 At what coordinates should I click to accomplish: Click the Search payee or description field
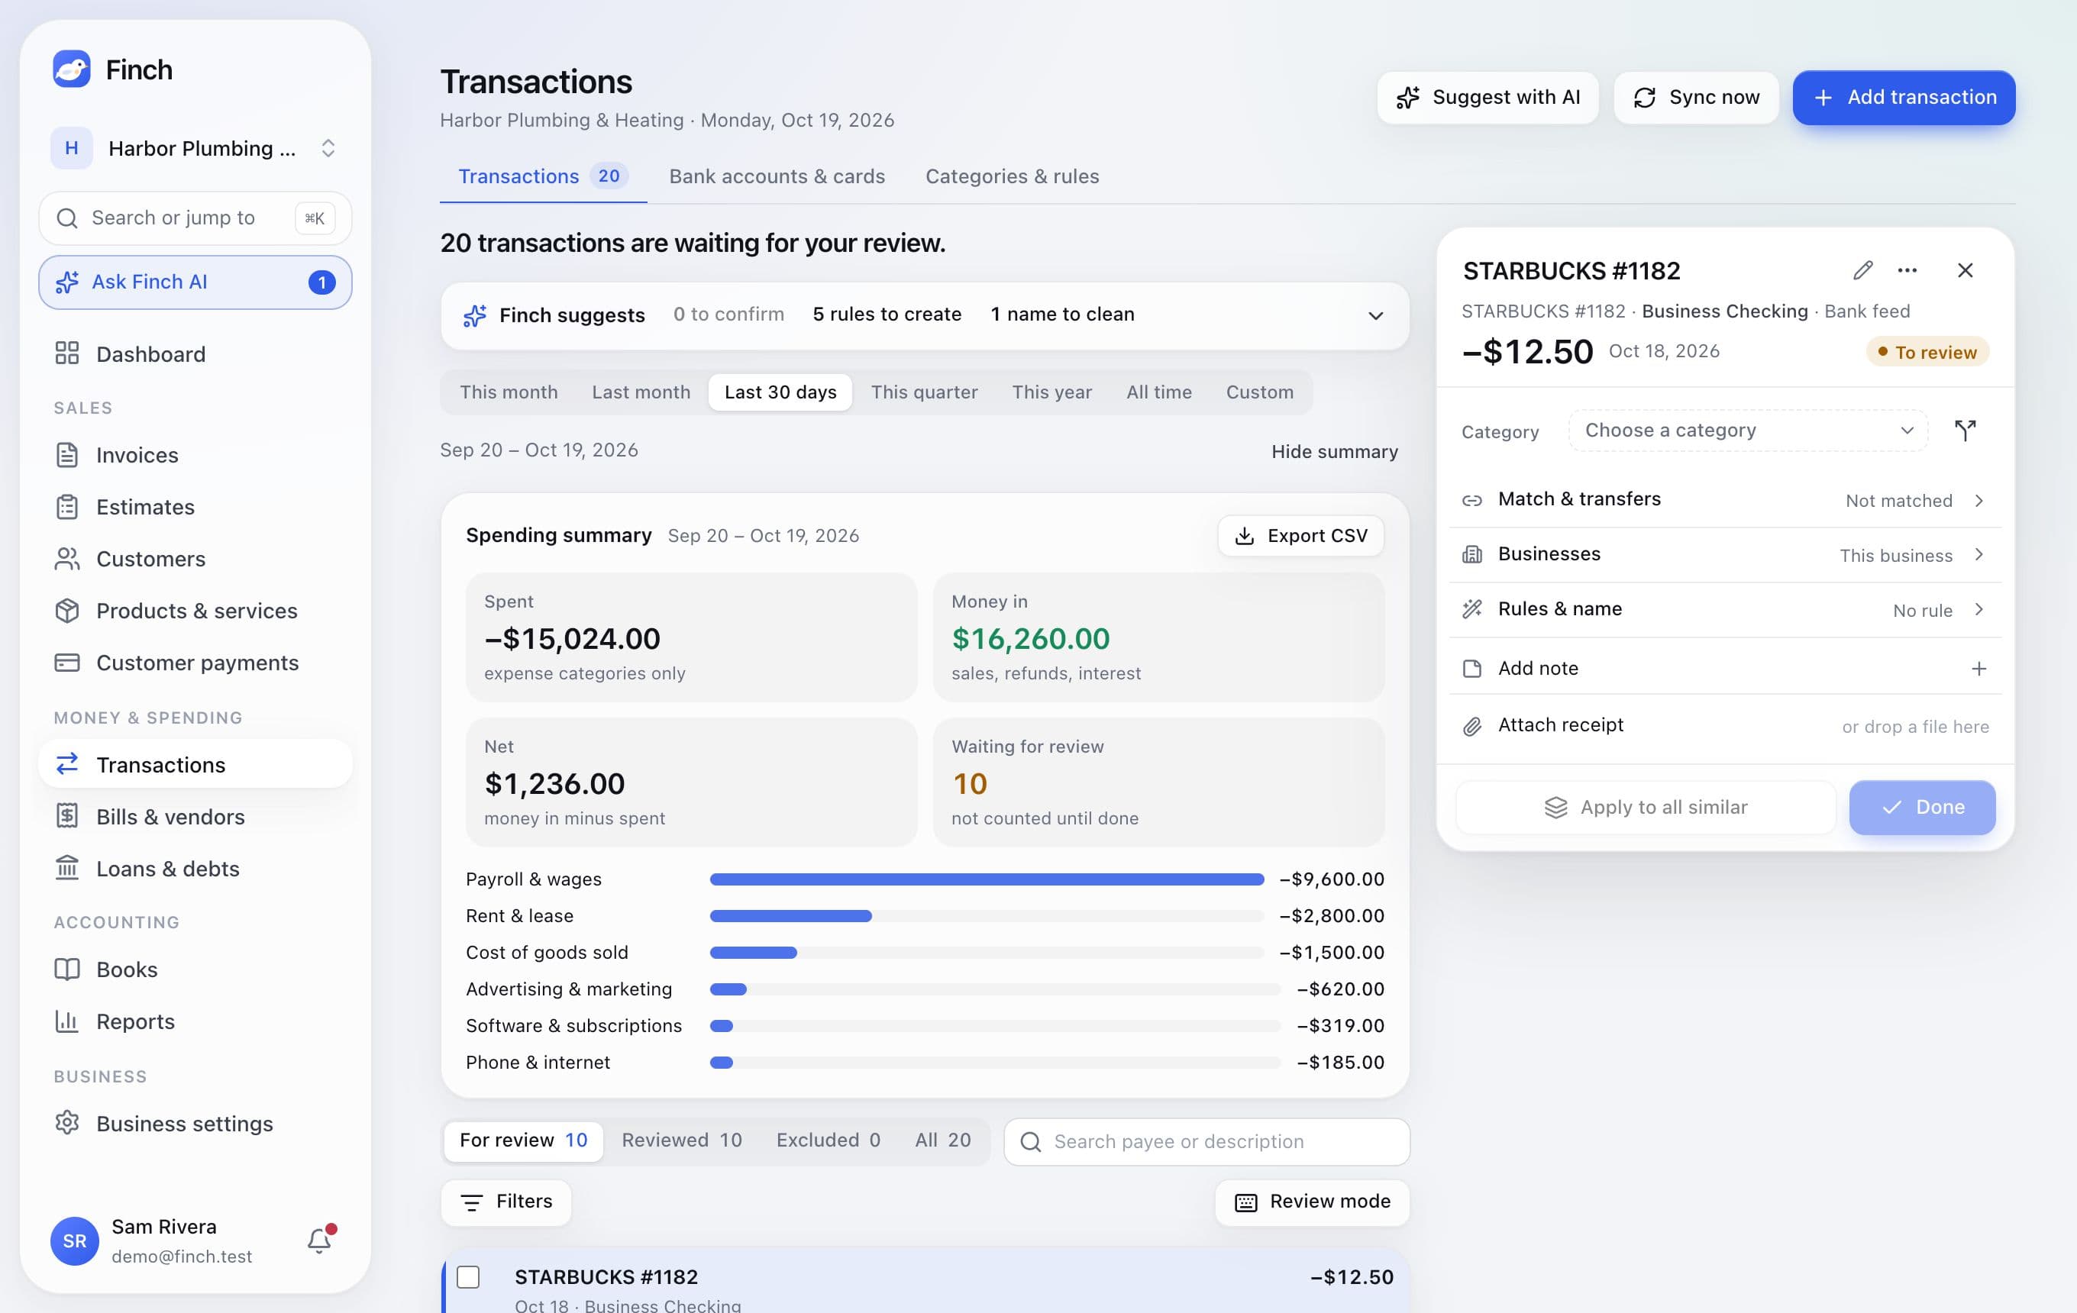pyautogui.click(x=1206, y=1141)
